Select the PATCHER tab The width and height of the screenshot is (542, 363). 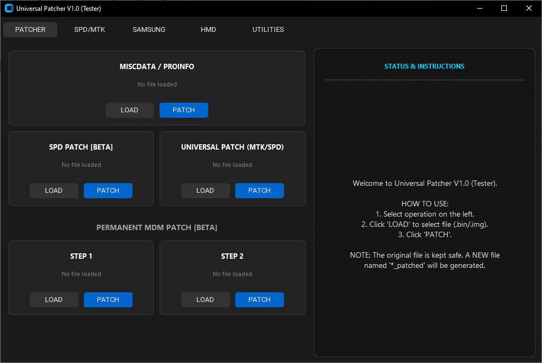point(30,30)
